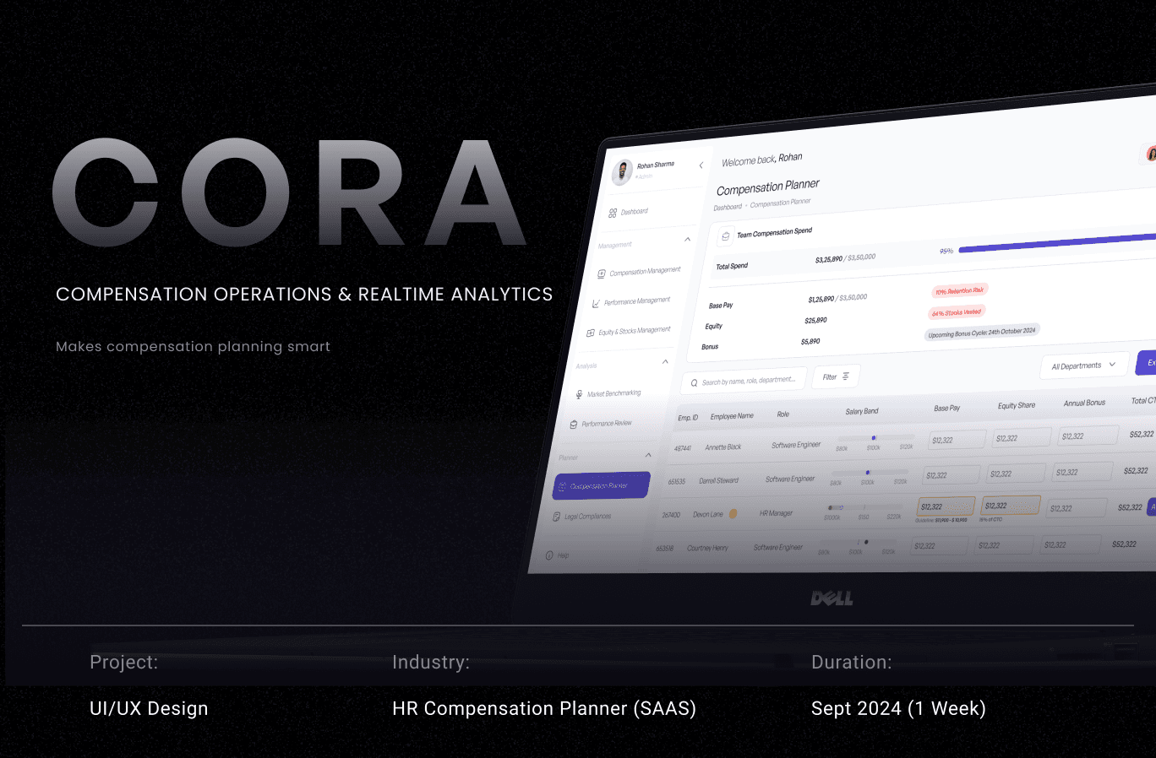This screenshot has width=1156, height=758.
Task: Click the Help question mark icon
Action: pyautogui.click(x=549, y=555)
